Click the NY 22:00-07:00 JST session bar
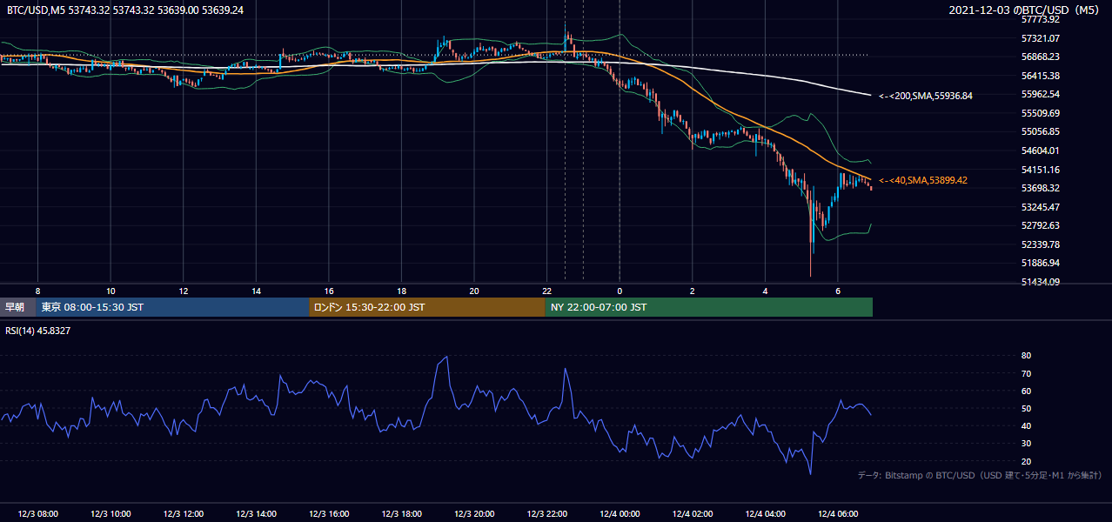The height and width of the screenshot is (522, 1112). [709, 307]
